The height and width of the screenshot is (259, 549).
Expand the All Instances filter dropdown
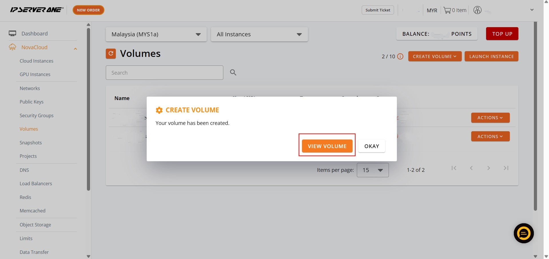[x=259, y=34]
